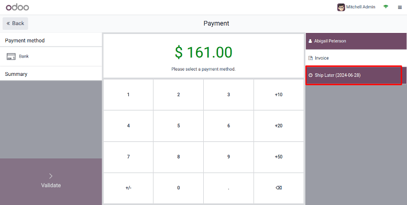Click the person icon beside Abigail Peterson
Image resolution: width=407 pixels, height=205 pixels.
310,41
